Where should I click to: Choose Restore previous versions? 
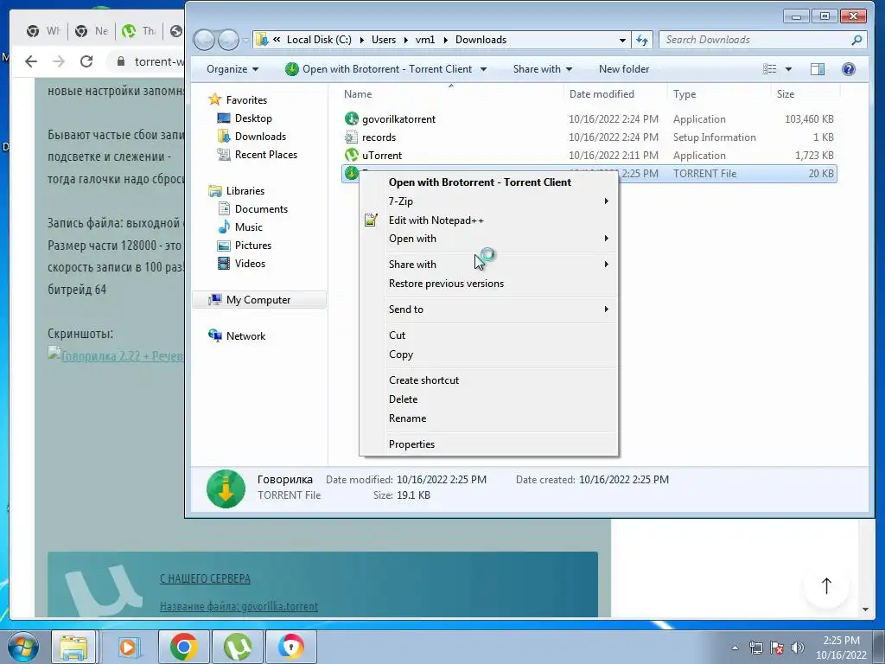(489, 284)
